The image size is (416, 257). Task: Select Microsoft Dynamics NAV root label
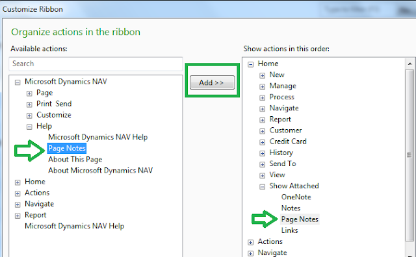pyautogui.click(x=66, y=82)
